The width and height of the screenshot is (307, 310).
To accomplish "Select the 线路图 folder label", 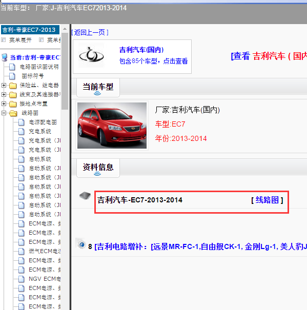I will click(x=30, y=113).
